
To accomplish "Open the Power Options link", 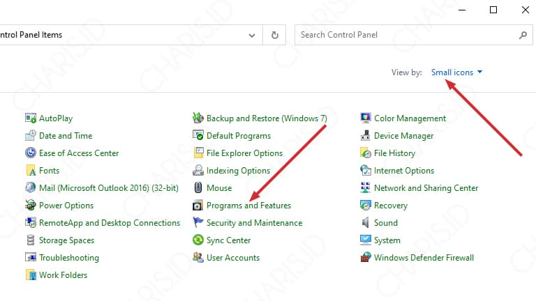I will pos(66,206).
